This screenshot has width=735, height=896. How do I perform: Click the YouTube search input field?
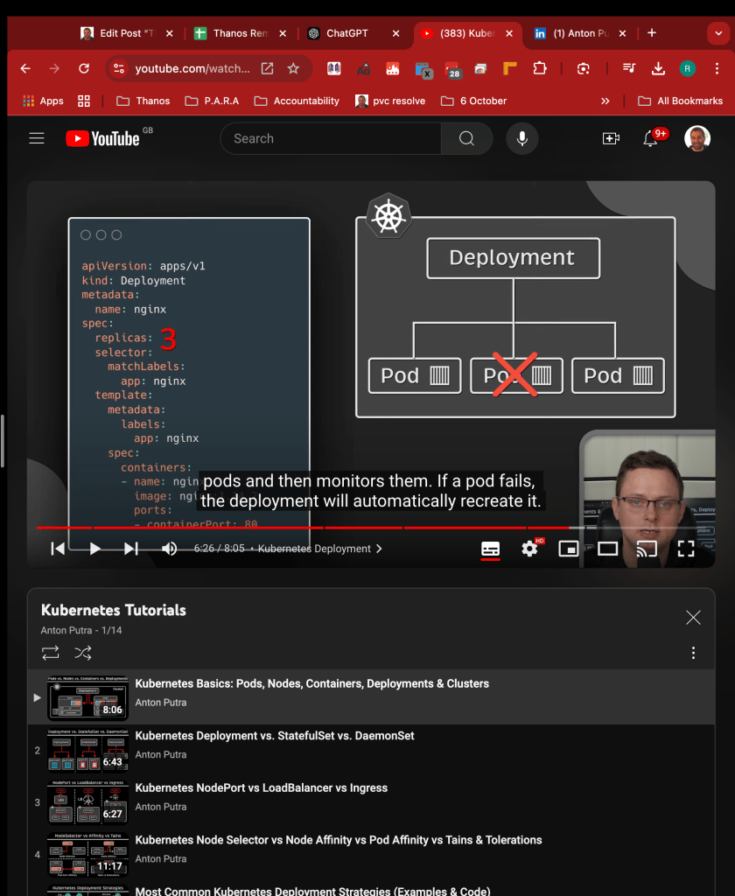(331, 138)
